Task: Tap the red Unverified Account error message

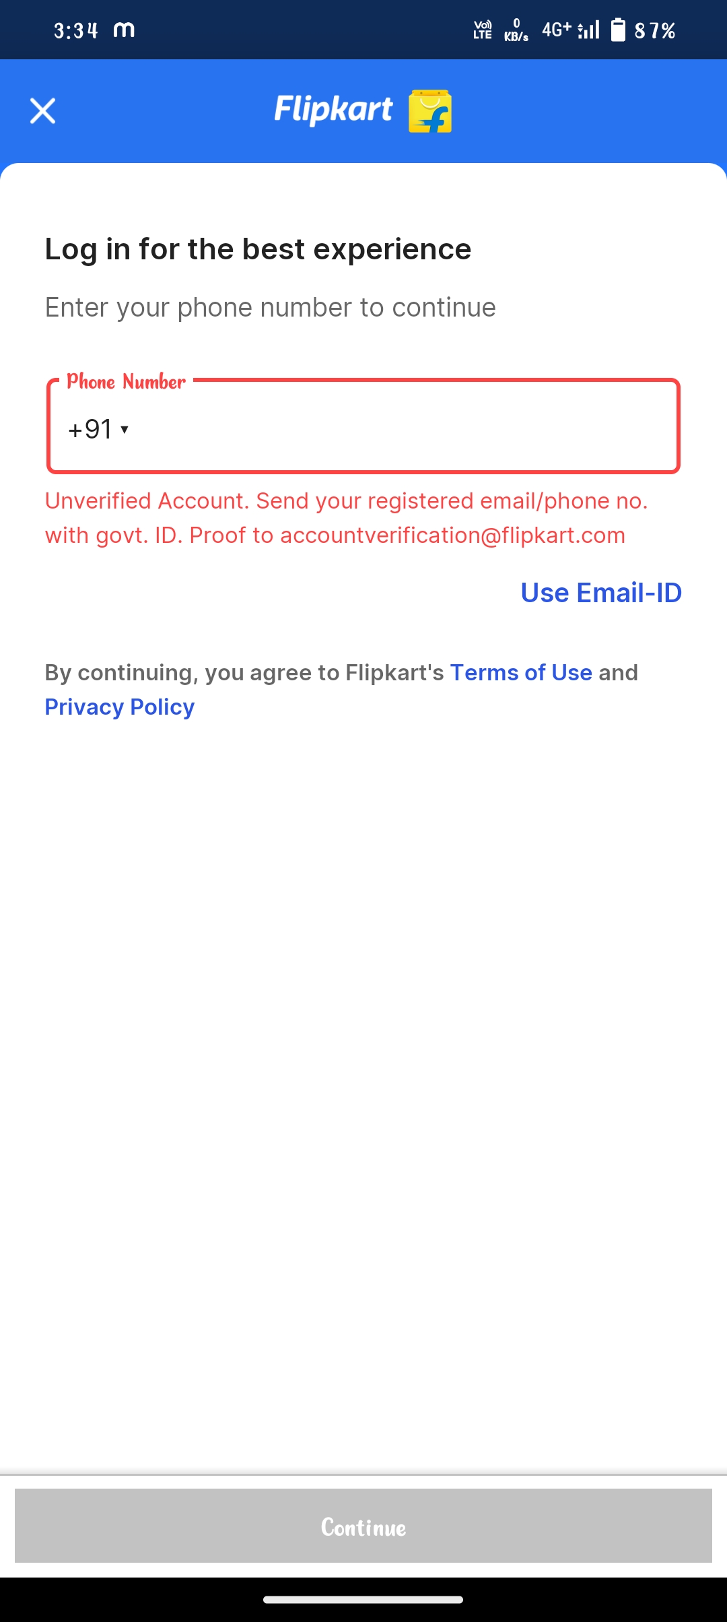Action: (347, 518)
